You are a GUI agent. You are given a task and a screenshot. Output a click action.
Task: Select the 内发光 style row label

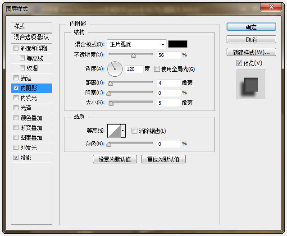[x=28, y=98]
